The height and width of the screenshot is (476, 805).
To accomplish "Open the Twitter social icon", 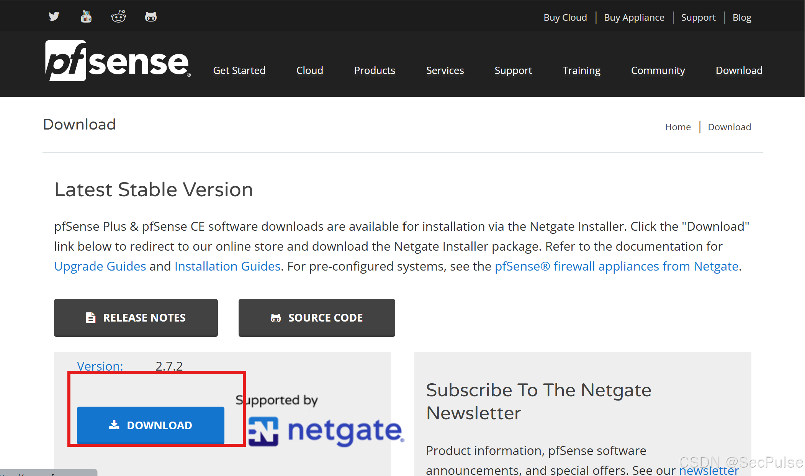I will pyautogui.click(x=54, y=16).
